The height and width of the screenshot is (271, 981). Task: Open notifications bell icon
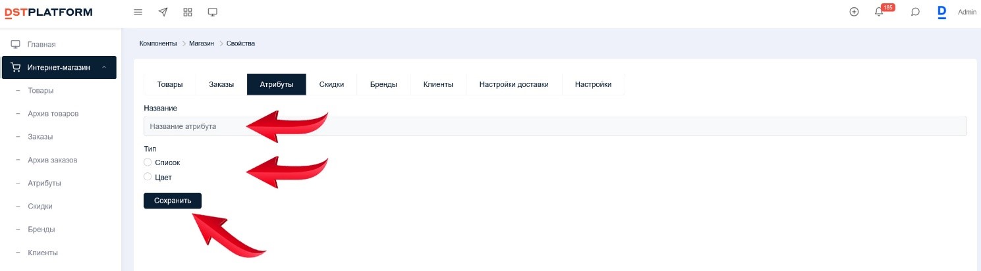coord(879,12)
